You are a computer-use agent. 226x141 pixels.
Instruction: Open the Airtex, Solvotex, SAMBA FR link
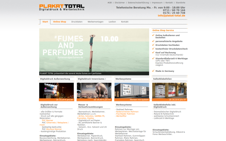coord(92,116)
